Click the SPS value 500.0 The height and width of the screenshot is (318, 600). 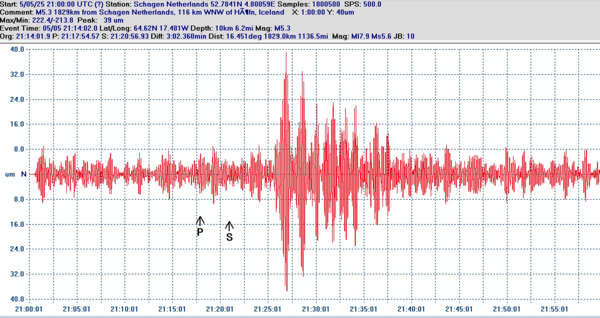(x=372, y=4)
